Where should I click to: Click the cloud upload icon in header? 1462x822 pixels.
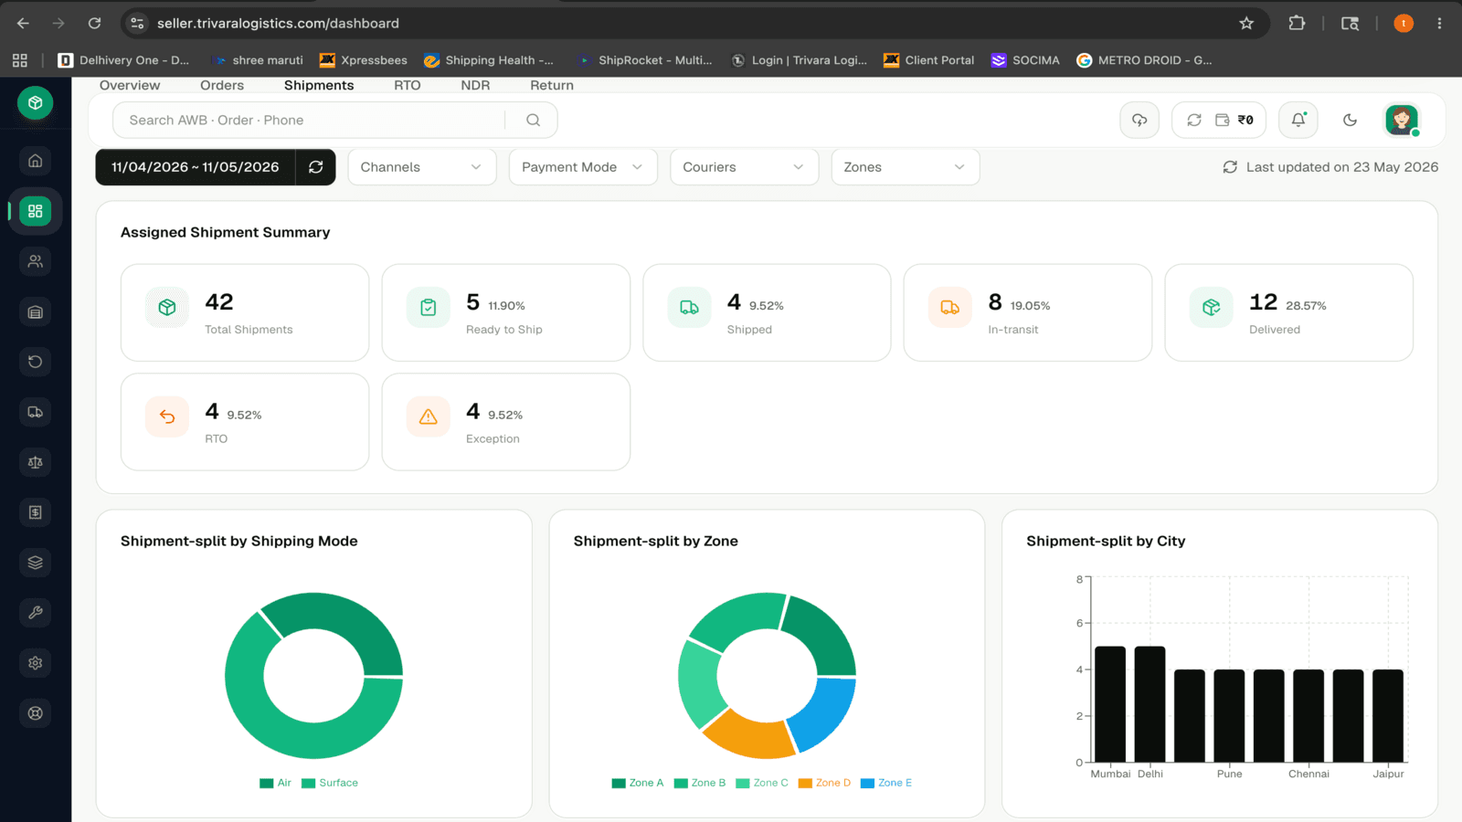(x=1139, y=120)
